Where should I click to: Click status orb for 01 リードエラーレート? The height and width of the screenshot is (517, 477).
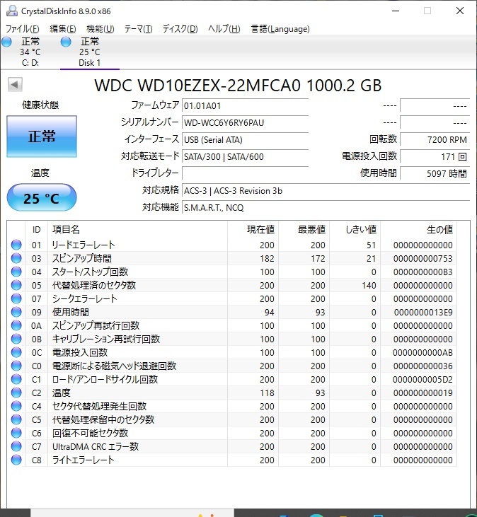point(16,245)
